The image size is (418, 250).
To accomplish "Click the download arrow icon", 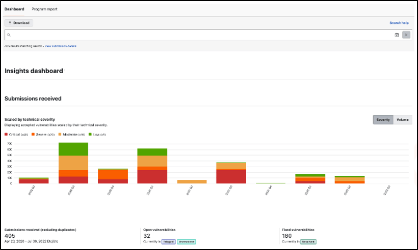I will click(10, 23).
